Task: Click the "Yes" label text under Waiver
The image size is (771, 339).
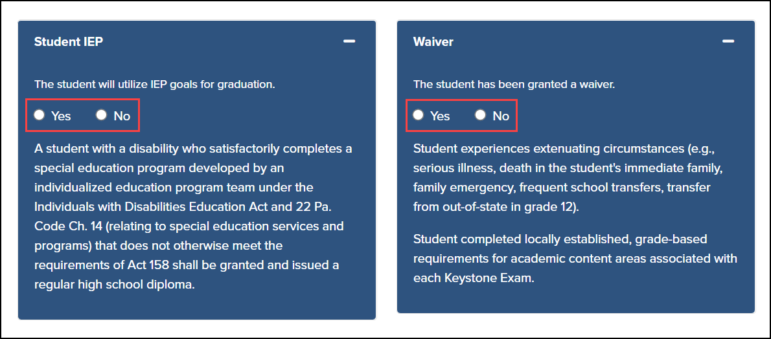Action: coord(440,116)
